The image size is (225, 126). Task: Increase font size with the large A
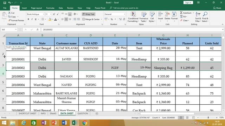(x=54, y=14)
